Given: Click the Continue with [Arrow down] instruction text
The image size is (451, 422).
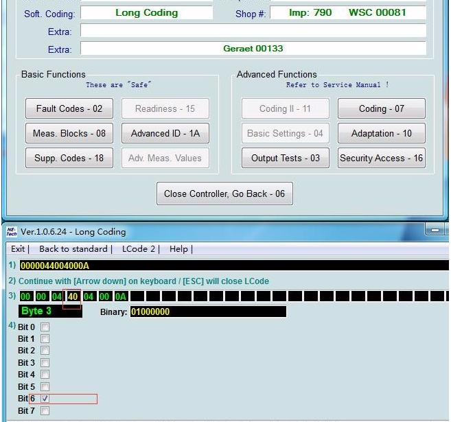Looking at the screenshot, I should coord(144,281).
